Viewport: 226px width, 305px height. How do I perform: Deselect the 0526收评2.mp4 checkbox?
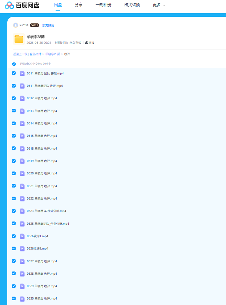click(x=14, y=248)
